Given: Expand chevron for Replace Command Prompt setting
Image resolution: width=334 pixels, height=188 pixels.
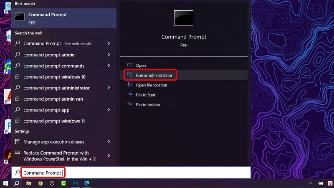Looking at the screenshot, I should coord(109,155).
